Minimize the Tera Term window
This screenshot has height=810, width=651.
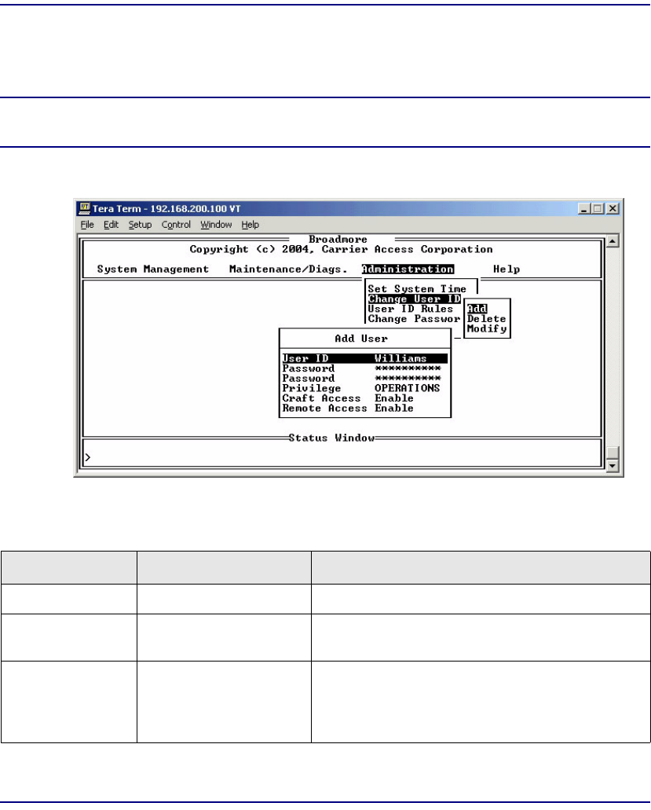584,209
